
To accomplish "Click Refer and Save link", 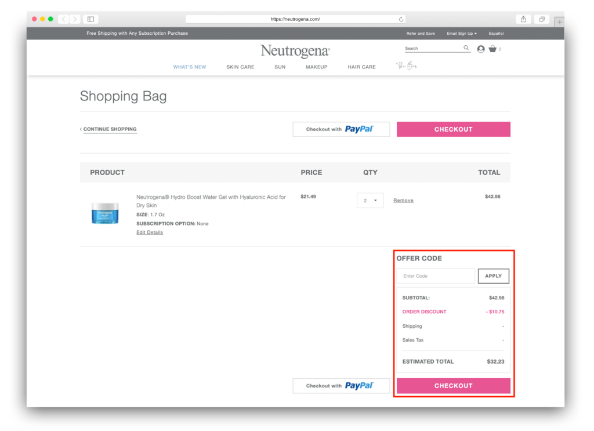I will click(x=421, y=33).
